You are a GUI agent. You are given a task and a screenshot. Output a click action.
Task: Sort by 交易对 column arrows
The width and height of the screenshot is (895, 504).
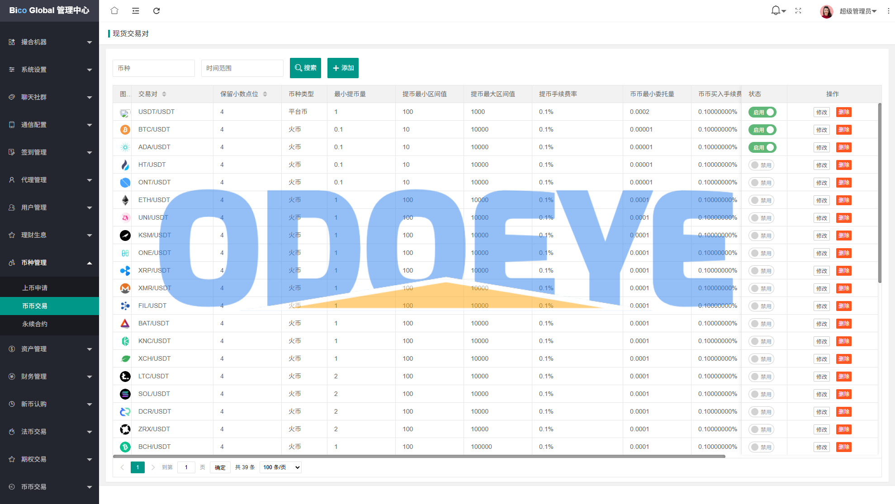[x=164, y=94]
